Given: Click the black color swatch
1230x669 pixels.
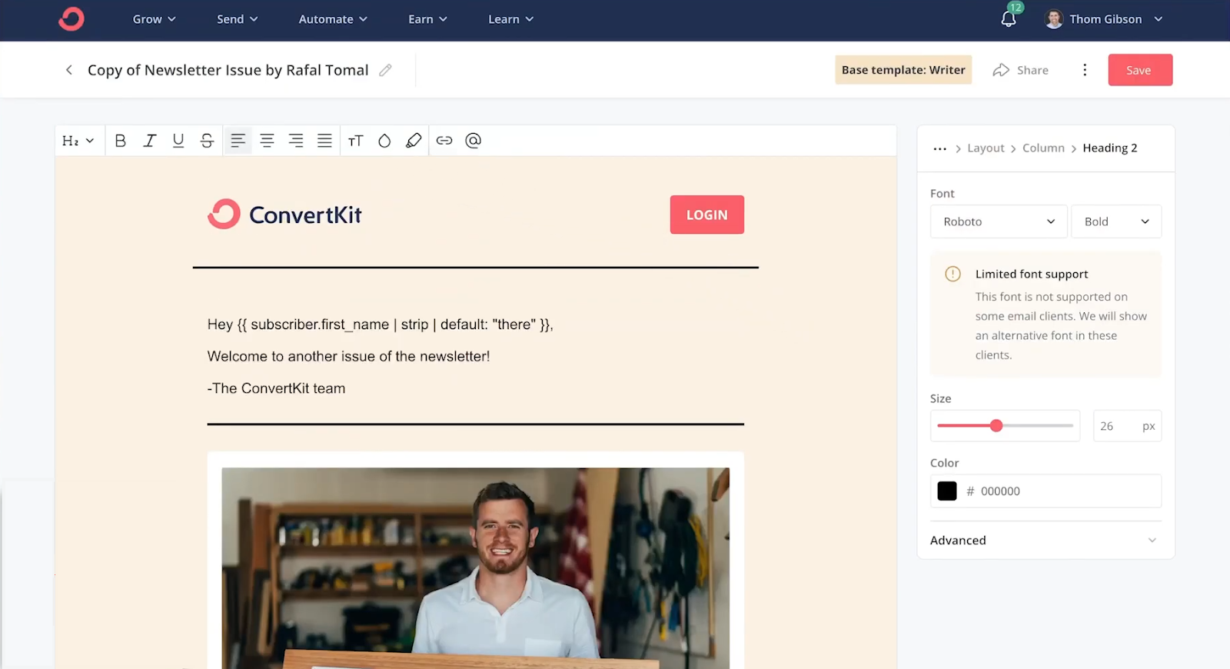Looking at the screenshot, I should tap(947, 491).
